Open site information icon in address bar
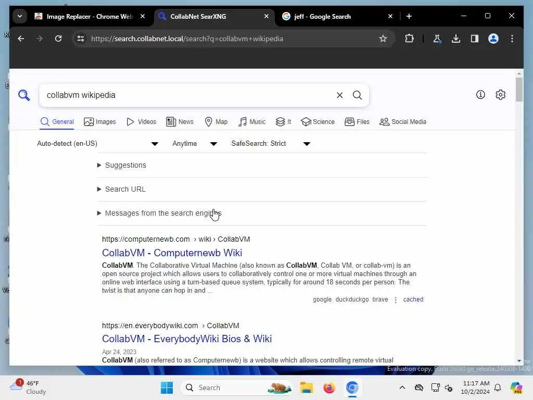Screen dimensions: 533x400 point(81,39)
